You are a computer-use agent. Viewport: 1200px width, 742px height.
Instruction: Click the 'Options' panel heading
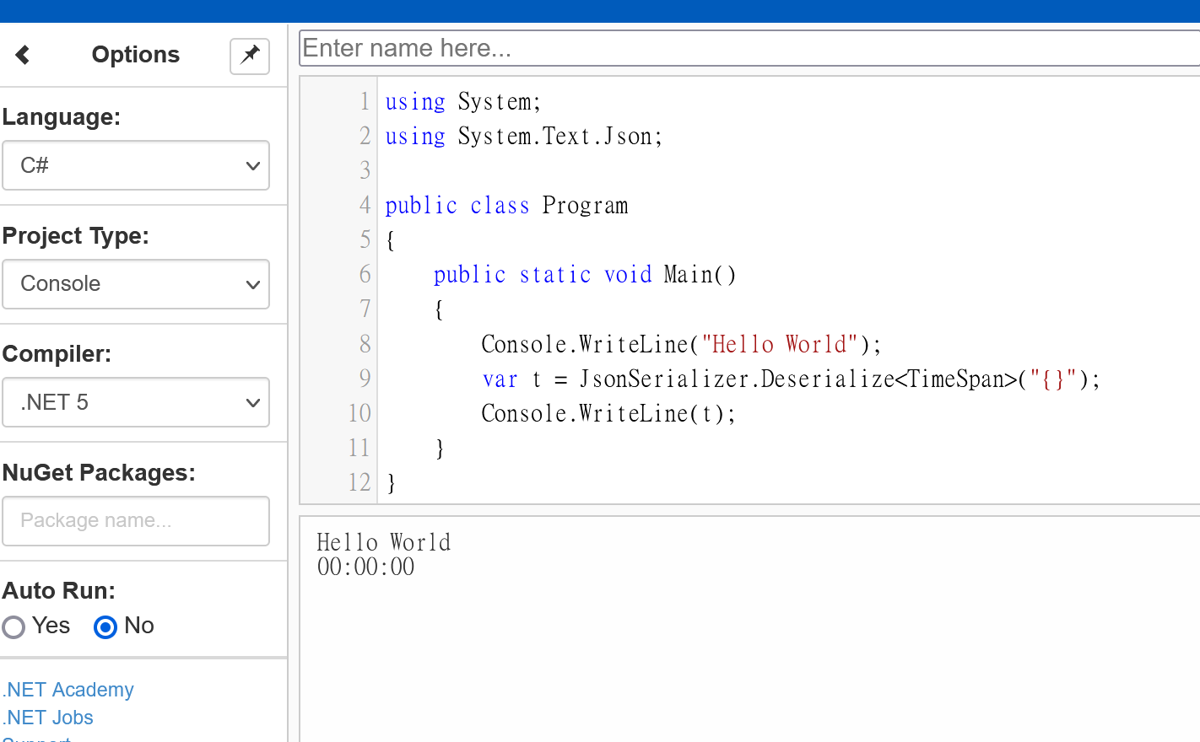(136, 55)
